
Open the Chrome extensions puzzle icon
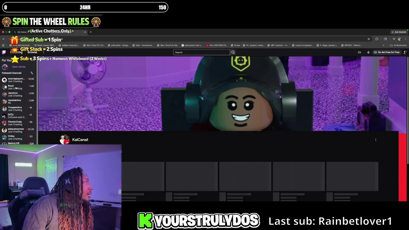(377, 39)
